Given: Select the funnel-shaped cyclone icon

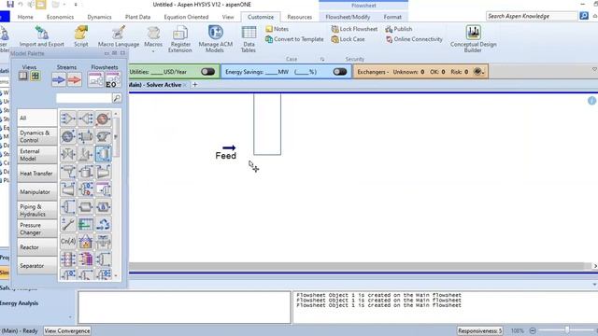Looking at the screenshot, I should [x=68, y=172].
